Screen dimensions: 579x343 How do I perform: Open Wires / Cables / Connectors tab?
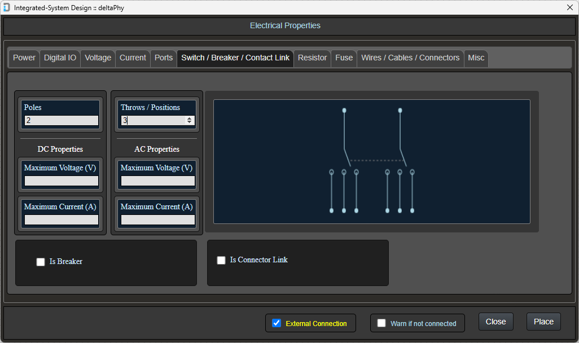[410, 58]
